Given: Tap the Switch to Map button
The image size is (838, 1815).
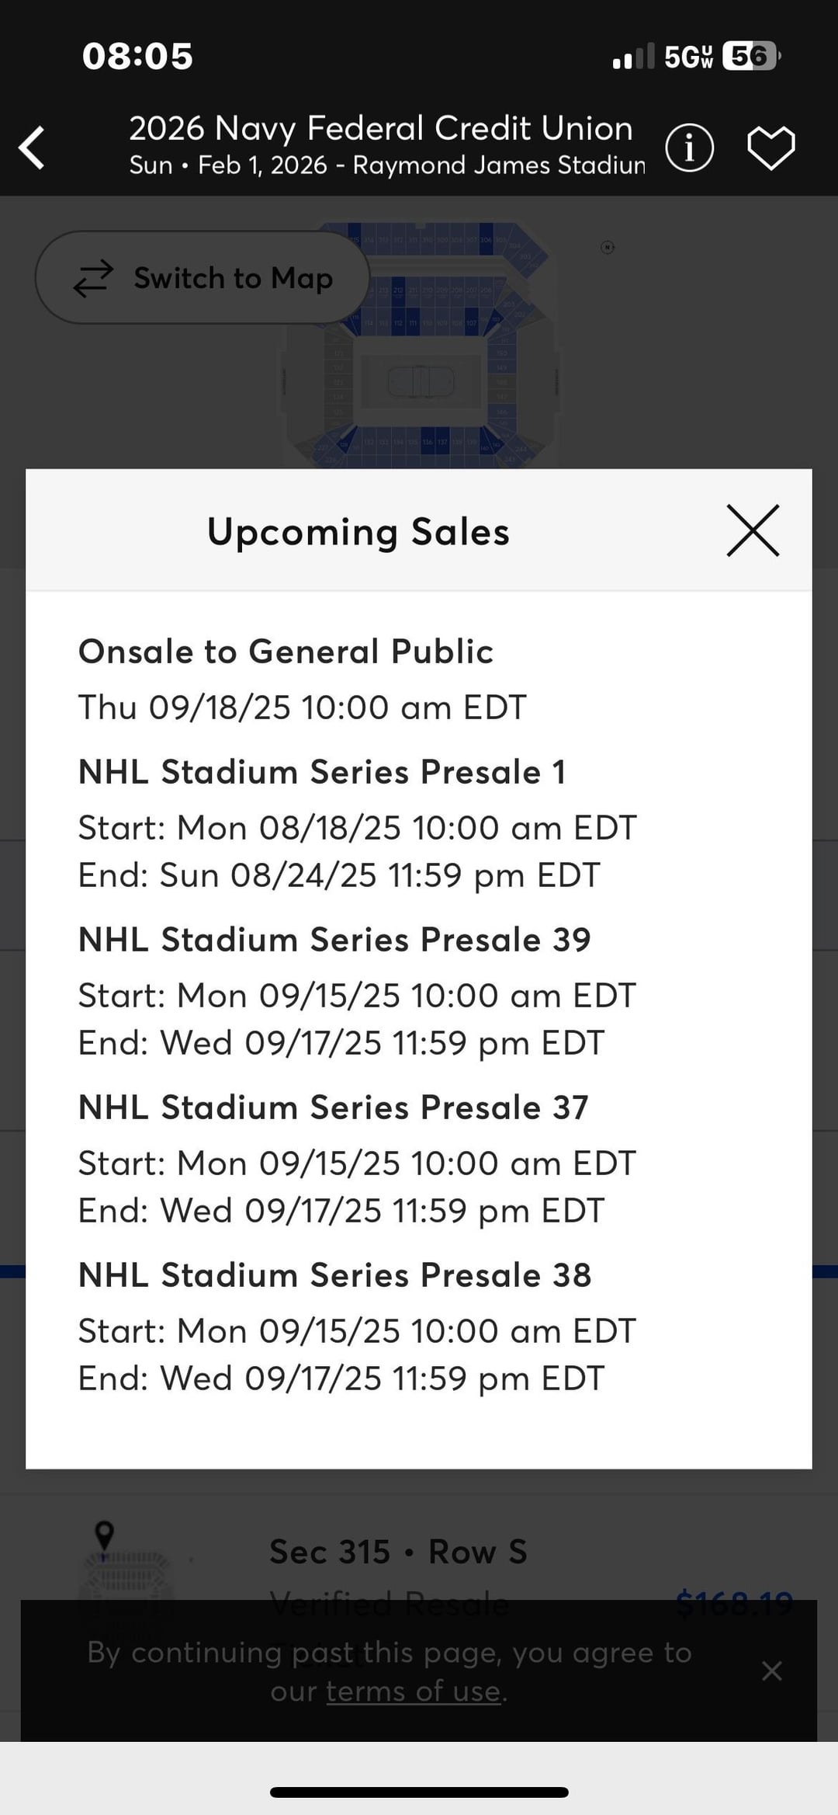Looking at the screenshot, I should click(x=202, y=277).
